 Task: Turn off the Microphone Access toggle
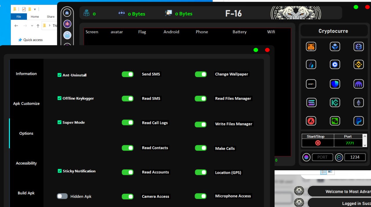[x=201, y=196]
